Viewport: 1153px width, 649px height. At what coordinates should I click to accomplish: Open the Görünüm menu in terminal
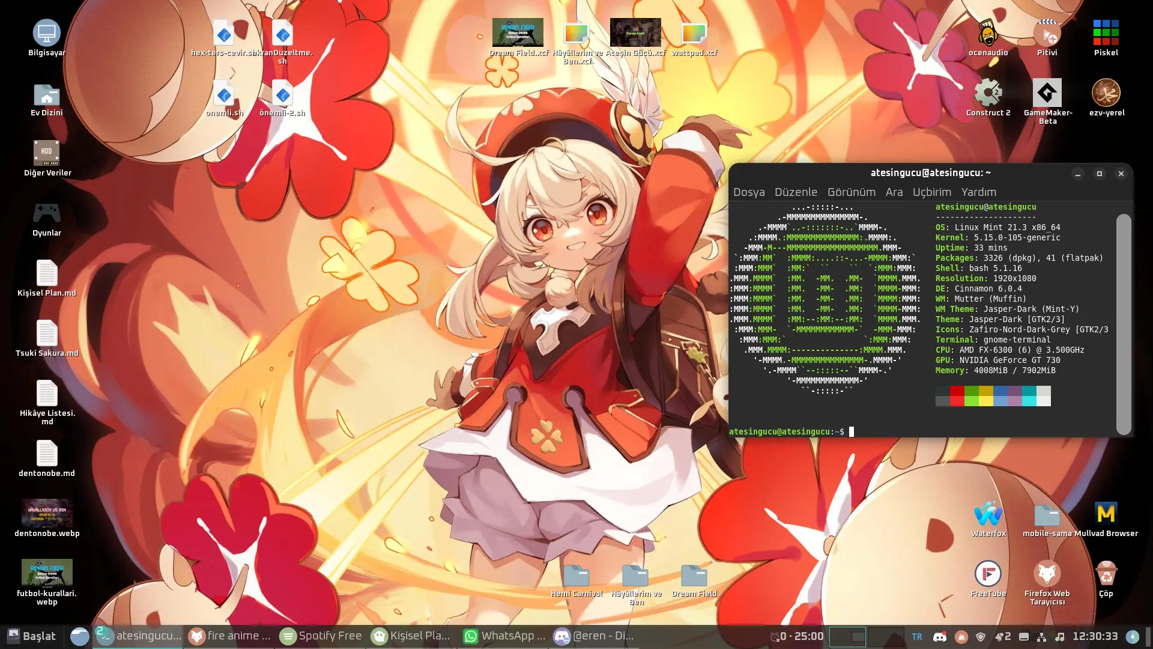852,192
